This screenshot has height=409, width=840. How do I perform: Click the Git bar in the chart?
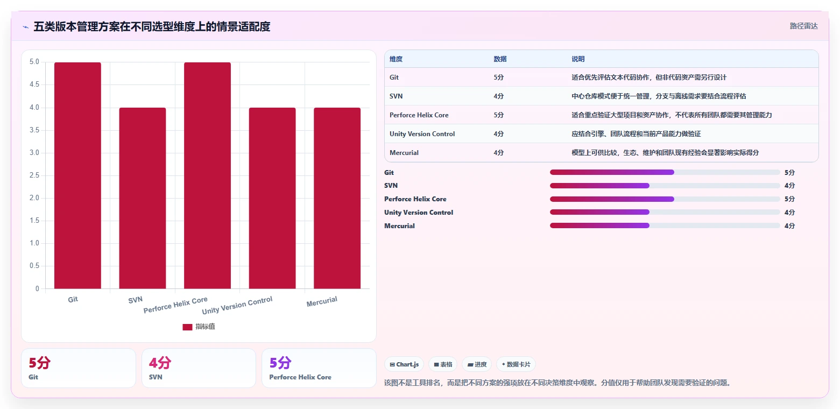coord(77,175)
